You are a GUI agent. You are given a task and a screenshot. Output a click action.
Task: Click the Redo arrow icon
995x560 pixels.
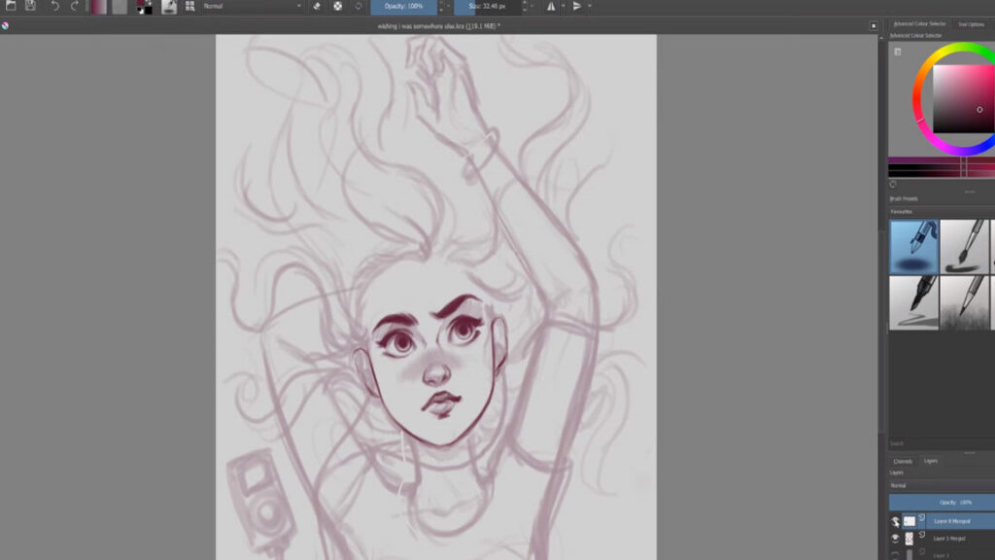(75, 6)
